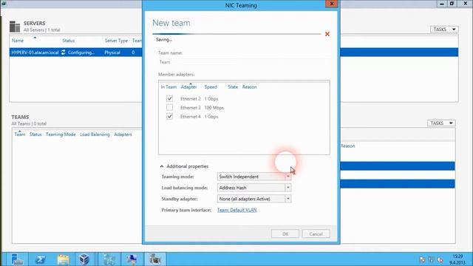Uncheck the Ethernet 4 adapter

(x=169, y=116)
